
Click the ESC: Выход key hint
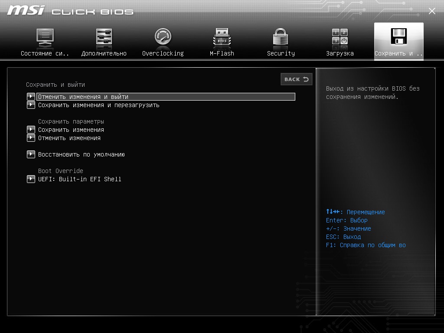click(x=343, y=236)
